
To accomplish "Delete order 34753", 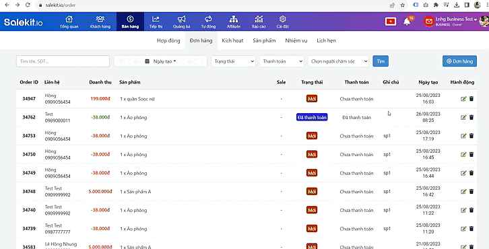I will point(471,135).
